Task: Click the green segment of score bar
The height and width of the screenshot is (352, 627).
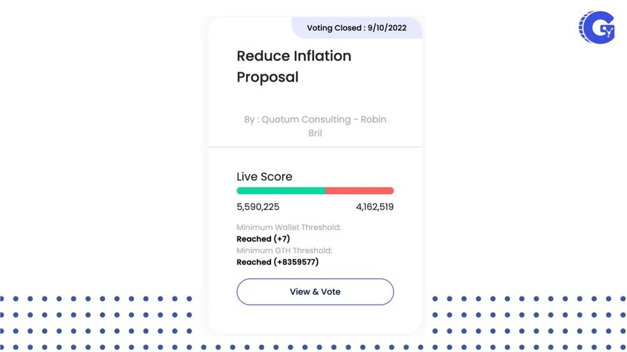Action: (x=281, y=191)
